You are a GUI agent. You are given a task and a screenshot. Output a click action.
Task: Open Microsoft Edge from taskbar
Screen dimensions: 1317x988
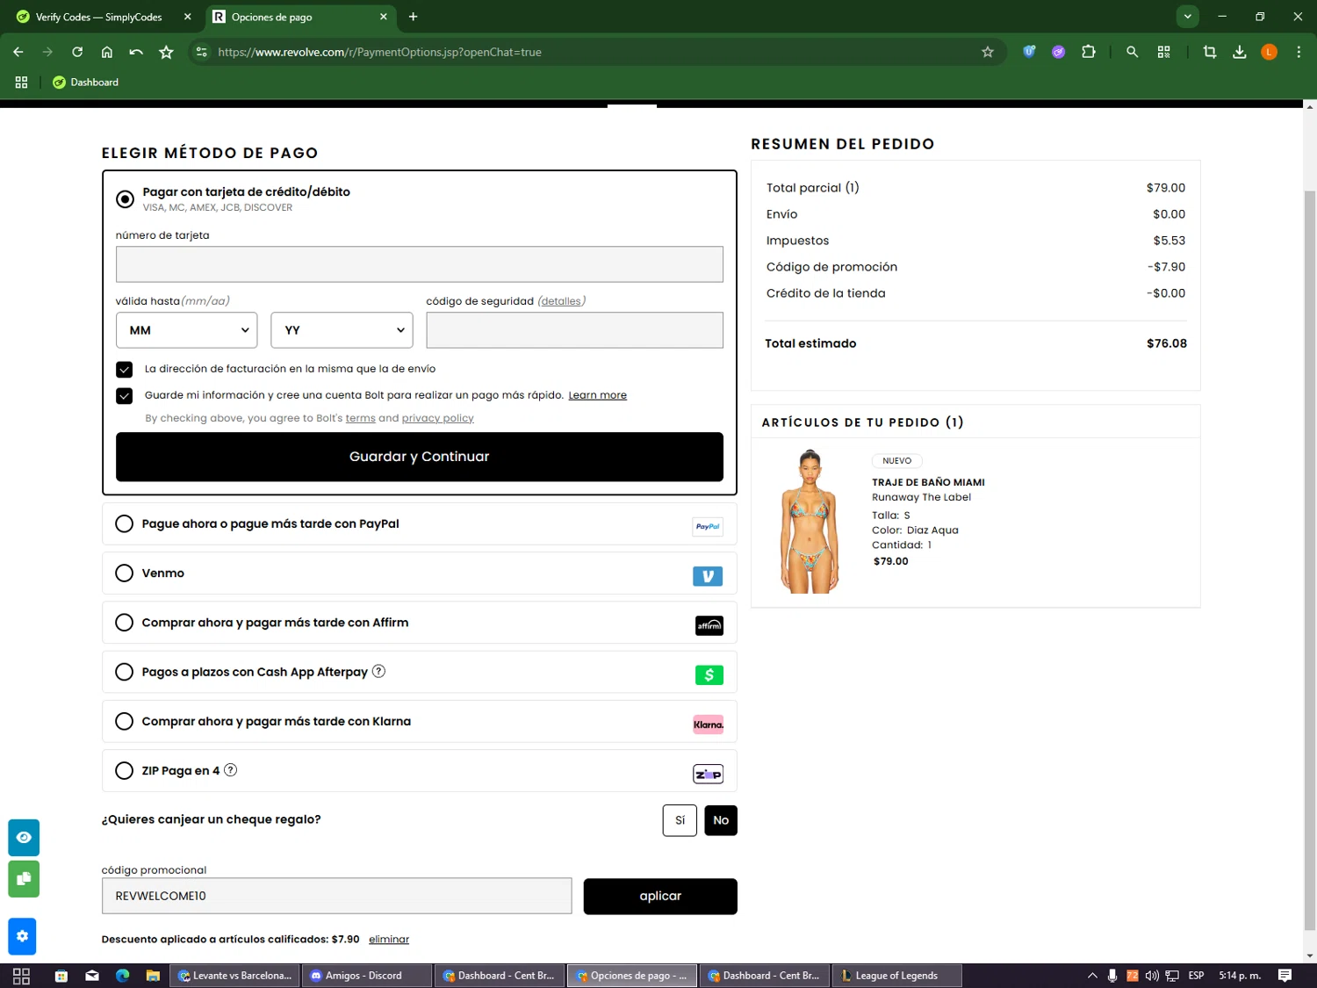pos(122,976)
